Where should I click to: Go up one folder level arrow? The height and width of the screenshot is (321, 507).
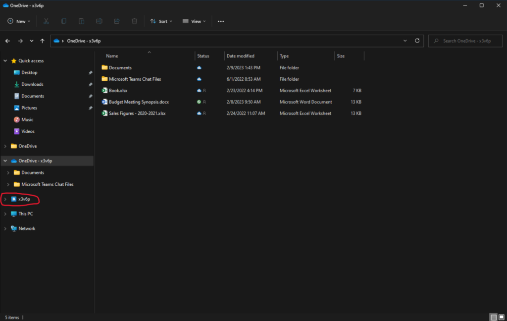point(43,41)
